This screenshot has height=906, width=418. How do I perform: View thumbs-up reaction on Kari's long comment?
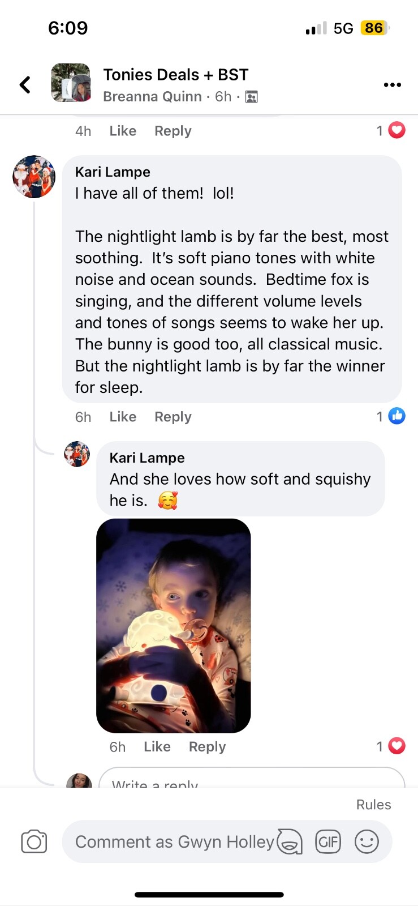[x=397, y=416]
